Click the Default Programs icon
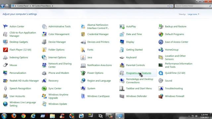Image resolution: width=212 pixels, height=119 pixels. click(161, 34)
